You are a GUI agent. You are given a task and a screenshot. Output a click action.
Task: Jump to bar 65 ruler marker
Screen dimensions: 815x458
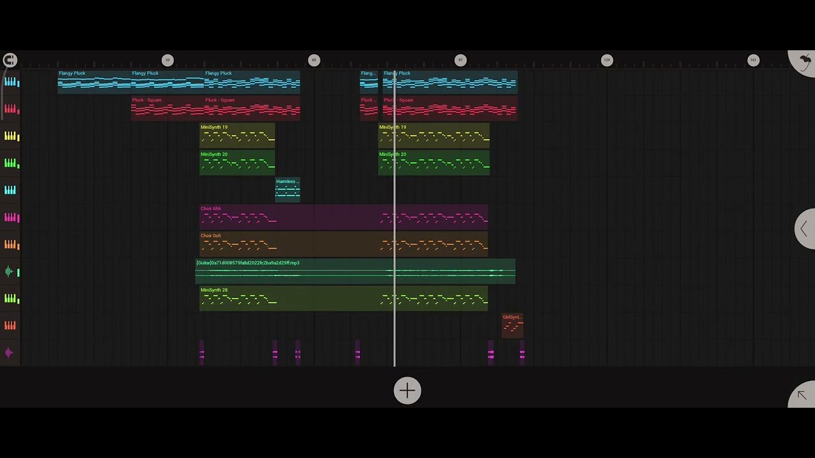tap(314, 60)
